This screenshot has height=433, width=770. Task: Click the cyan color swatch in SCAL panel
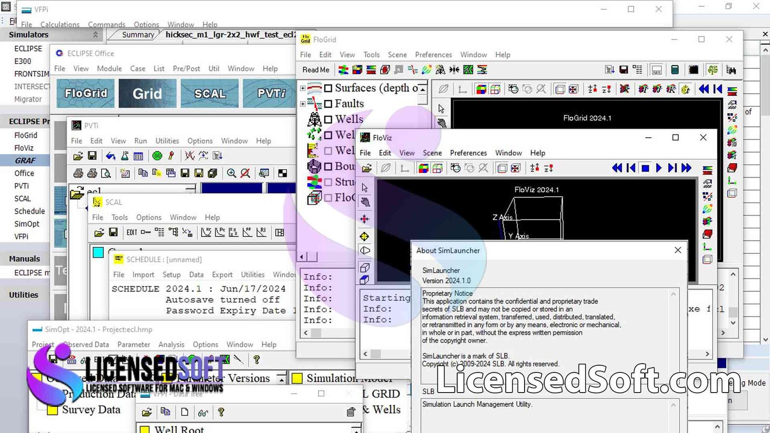(98, 253)
